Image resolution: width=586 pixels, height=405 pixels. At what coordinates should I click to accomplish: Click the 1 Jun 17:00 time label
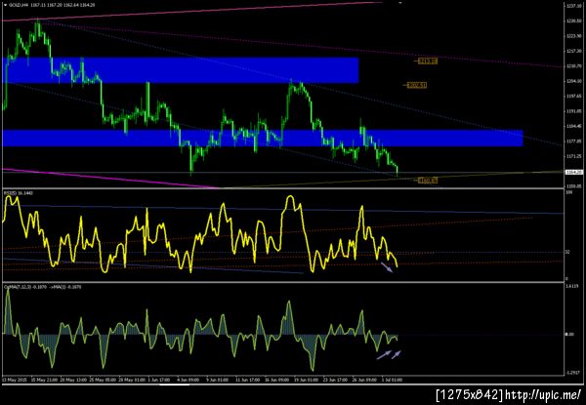coord(159,380)
